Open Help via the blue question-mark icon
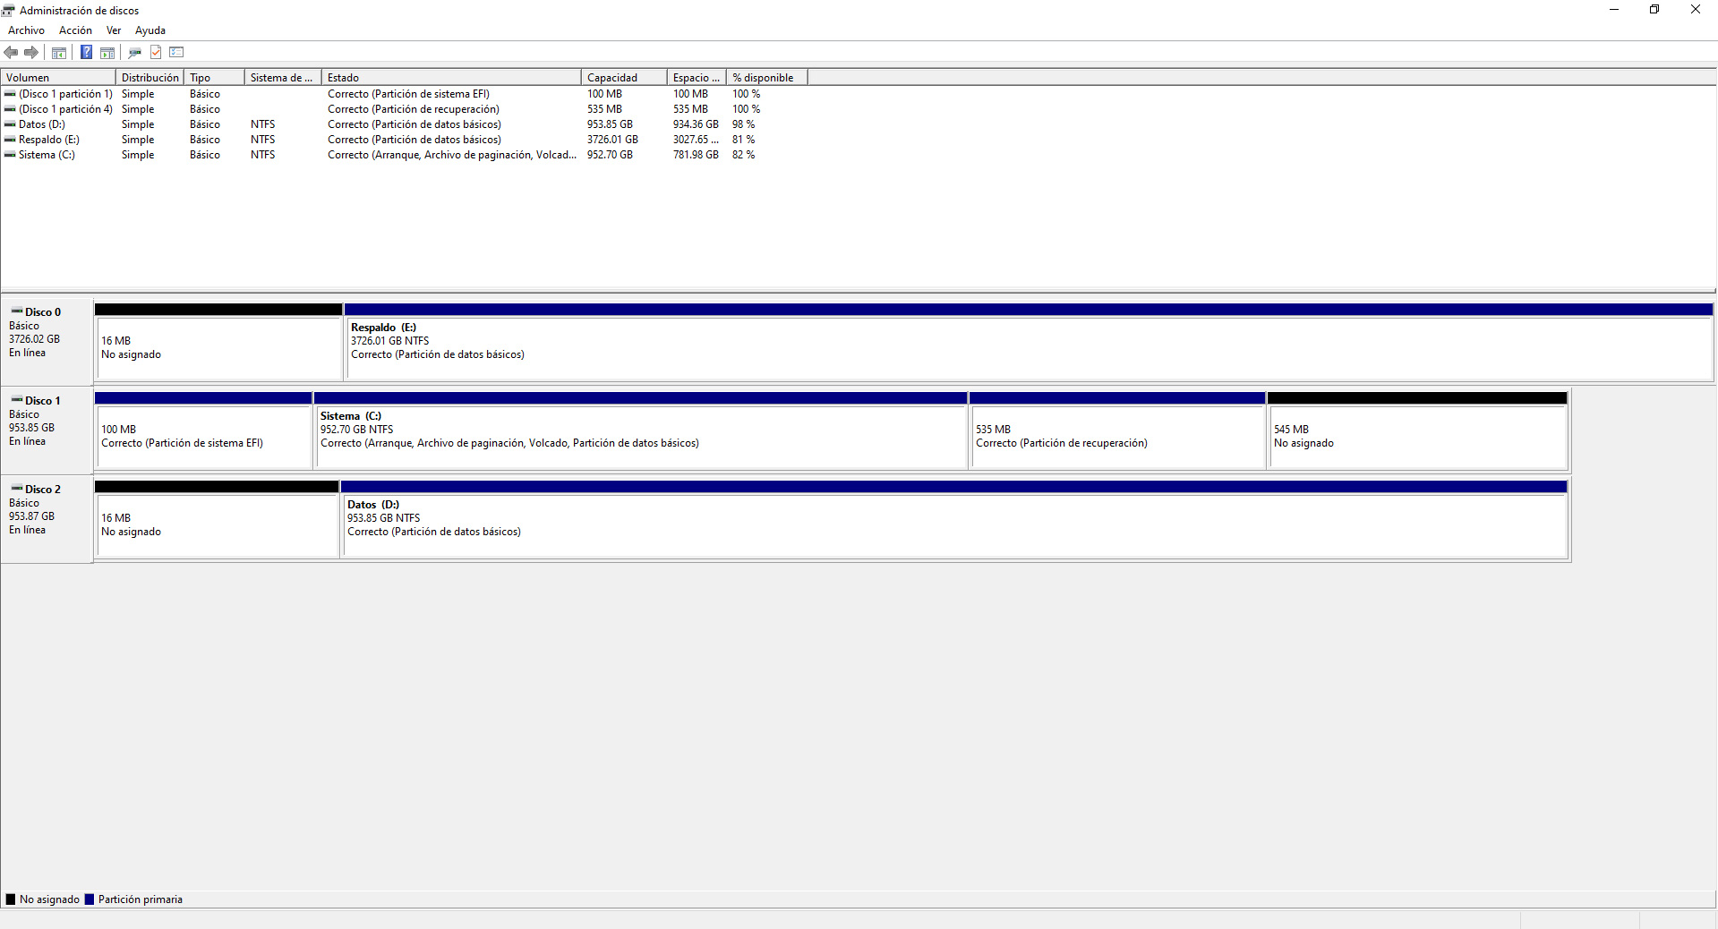Screen dimensions: 1718x929 coord(86,53)
